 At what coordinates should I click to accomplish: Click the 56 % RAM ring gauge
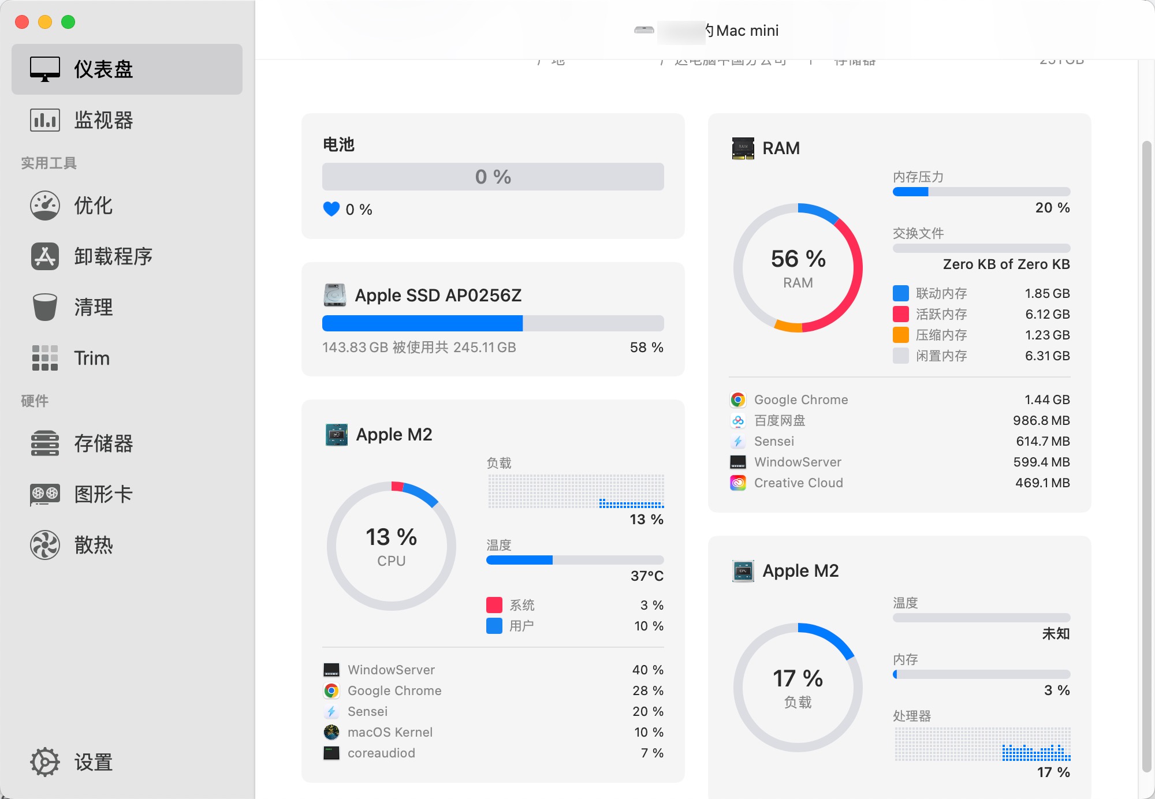coord(798,268)
